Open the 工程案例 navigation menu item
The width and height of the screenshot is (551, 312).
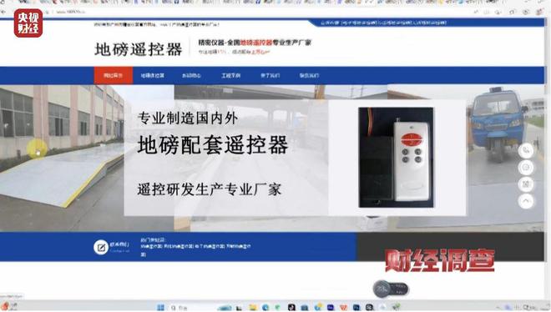click(x=231, y=75)
